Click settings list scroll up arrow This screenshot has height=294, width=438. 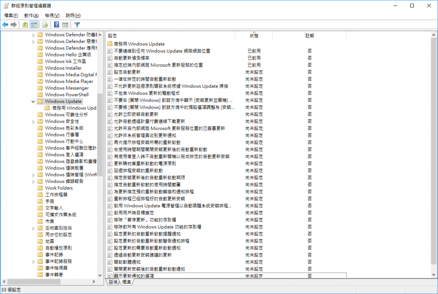(x=434, y=35)
